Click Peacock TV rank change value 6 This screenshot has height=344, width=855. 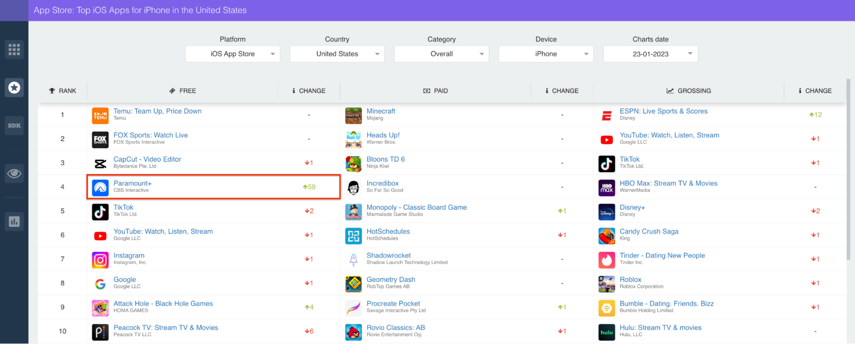(x=309, y=331)
